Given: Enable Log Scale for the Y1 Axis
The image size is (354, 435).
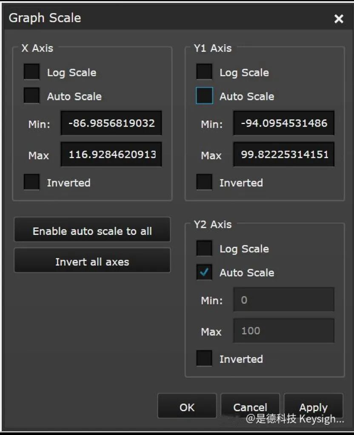Looking at the screenshot, I should [x=204, y=72].
